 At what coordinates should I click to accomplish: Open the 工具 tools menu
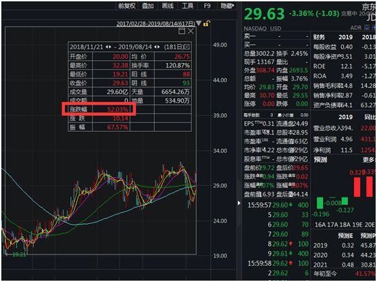pyautogui.click(x=188, y=6)
